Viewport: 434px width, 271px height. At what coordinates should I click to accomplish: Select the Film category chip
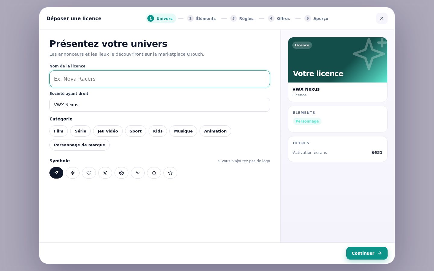click(x=58, y=131)
